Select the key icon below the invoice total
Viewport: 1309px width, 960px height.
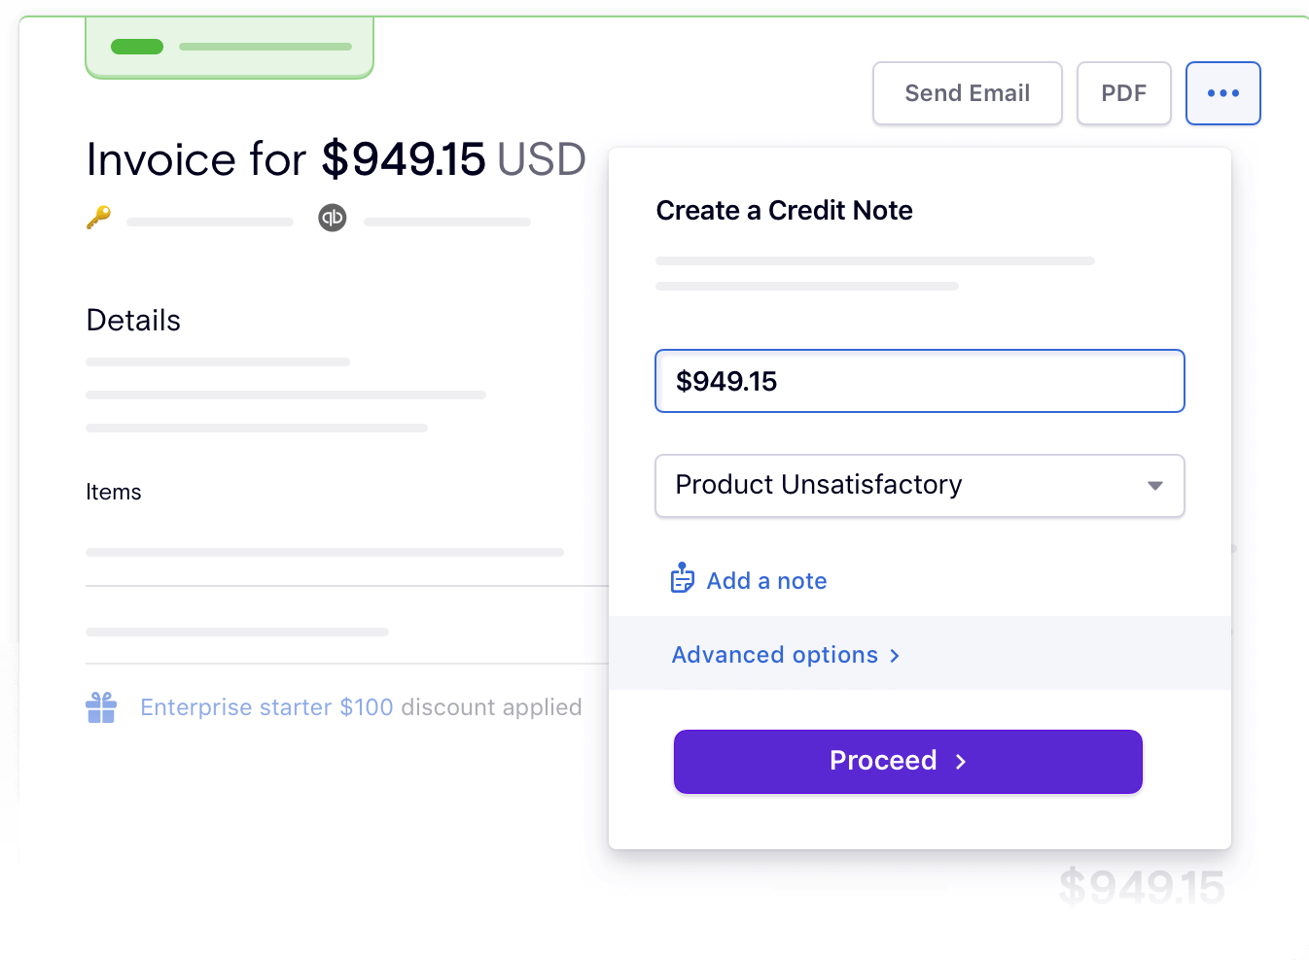[97, 218]
